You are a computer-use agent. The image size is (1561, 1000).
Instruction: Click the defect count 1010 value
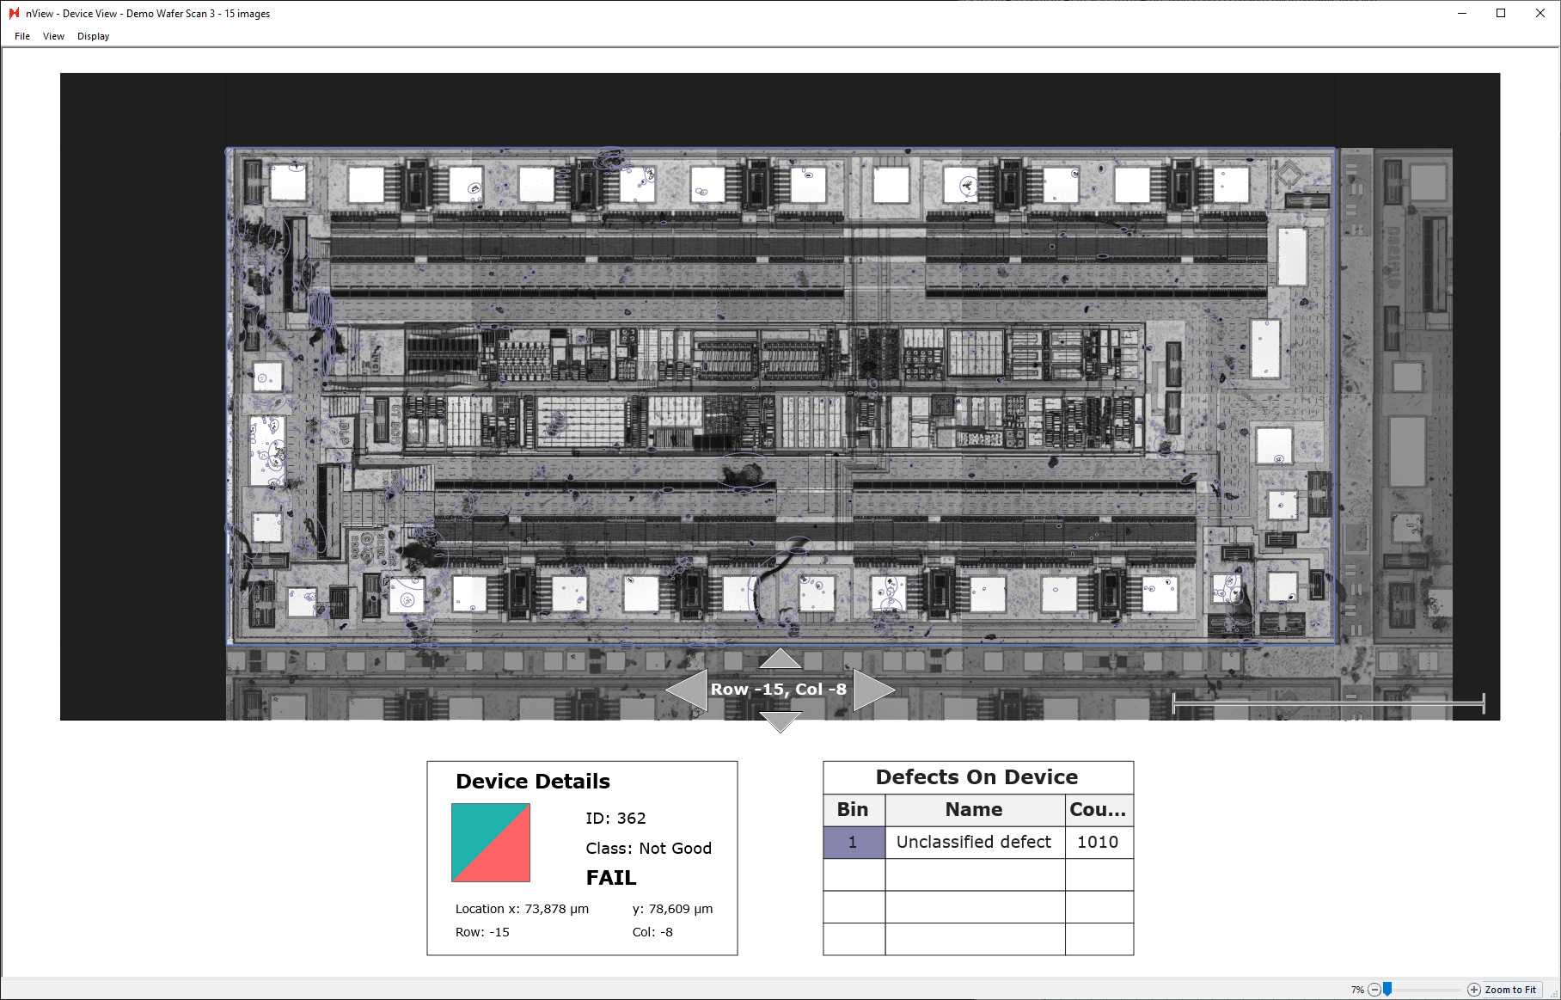coord(1099,842)
